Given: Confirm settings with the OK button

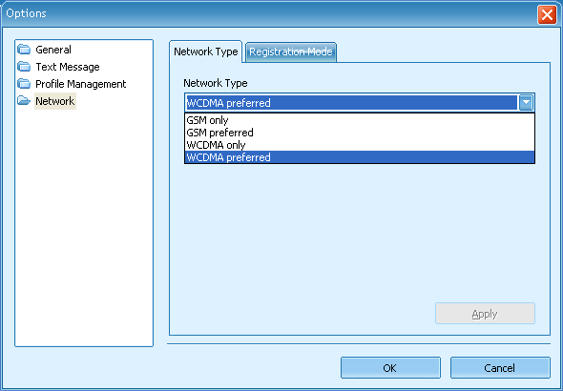Looking at the screenshot, I should [x=390, y=368].
